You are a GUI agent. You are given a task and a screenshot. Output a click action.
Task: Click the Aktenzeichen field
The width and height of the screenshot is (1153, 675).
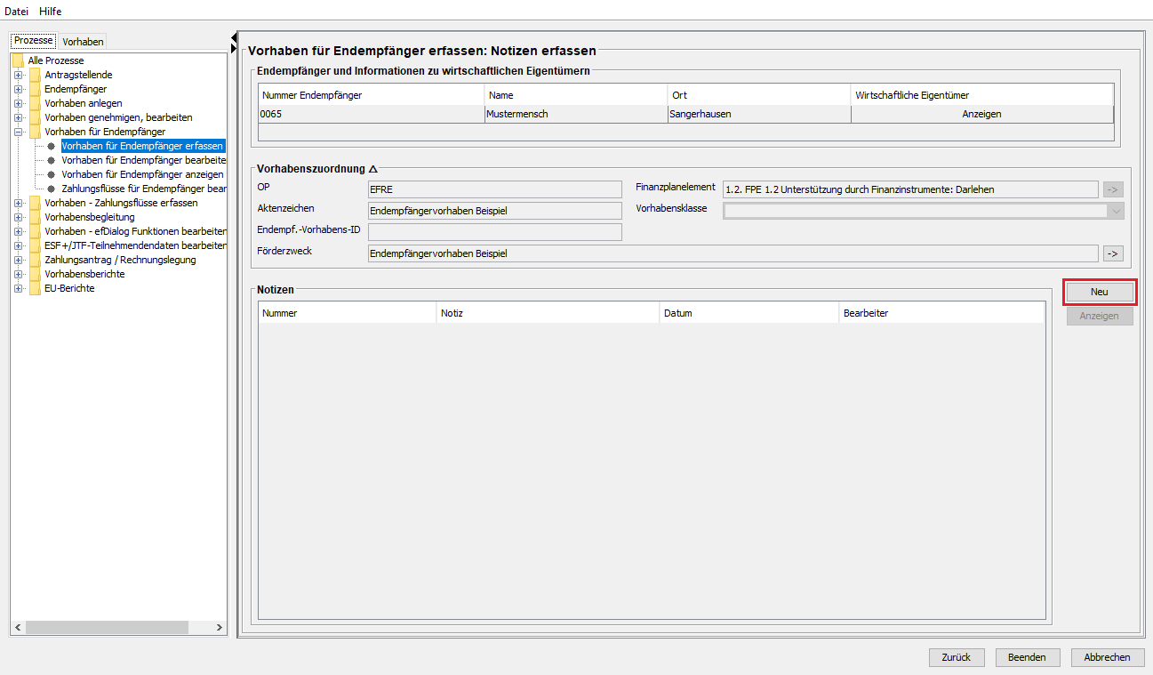[x=495, y=210]
